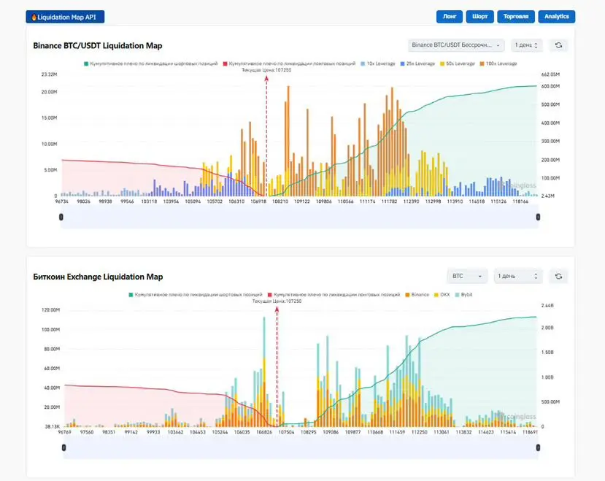605x481 pixels.
Task: Click the 106826 x-axis label in bottom chart
Action: (264, 432)
